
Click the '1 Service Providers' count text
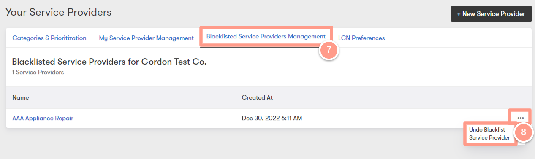(x=38, y=73)
